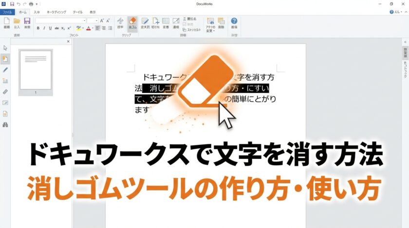Align text to the right

[110, 28]
